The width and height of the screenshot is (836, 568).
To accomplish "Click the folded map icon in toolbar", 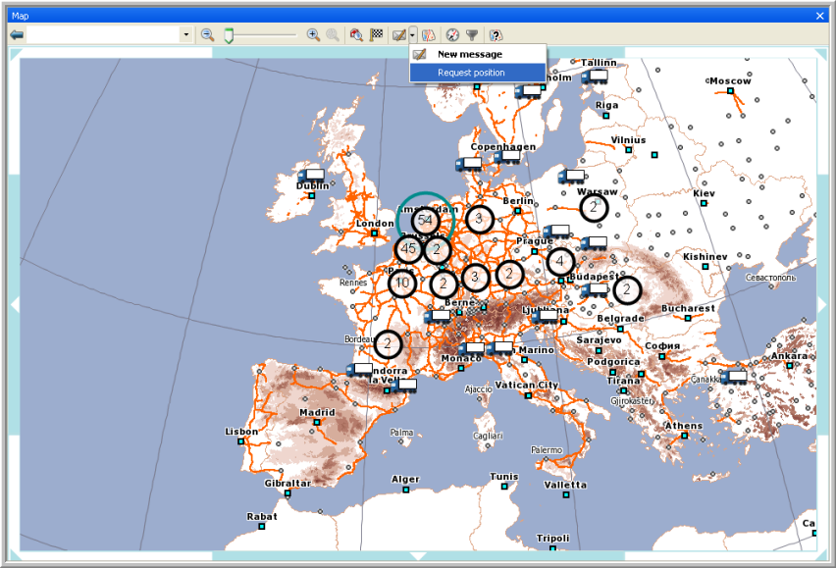I will pyautogui.click(x=429, y=34).
